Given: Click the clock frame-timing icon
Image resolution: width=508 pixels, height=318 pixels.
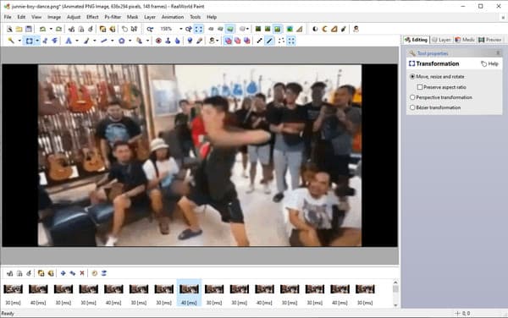Looking at the screenshot, I should (94, 273).
